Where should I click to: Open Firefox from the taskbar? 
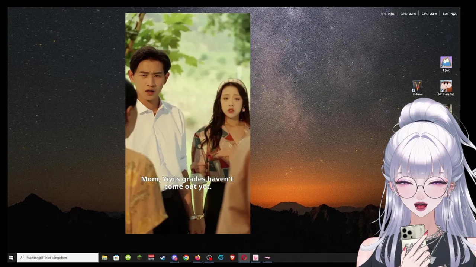point(197,257)
